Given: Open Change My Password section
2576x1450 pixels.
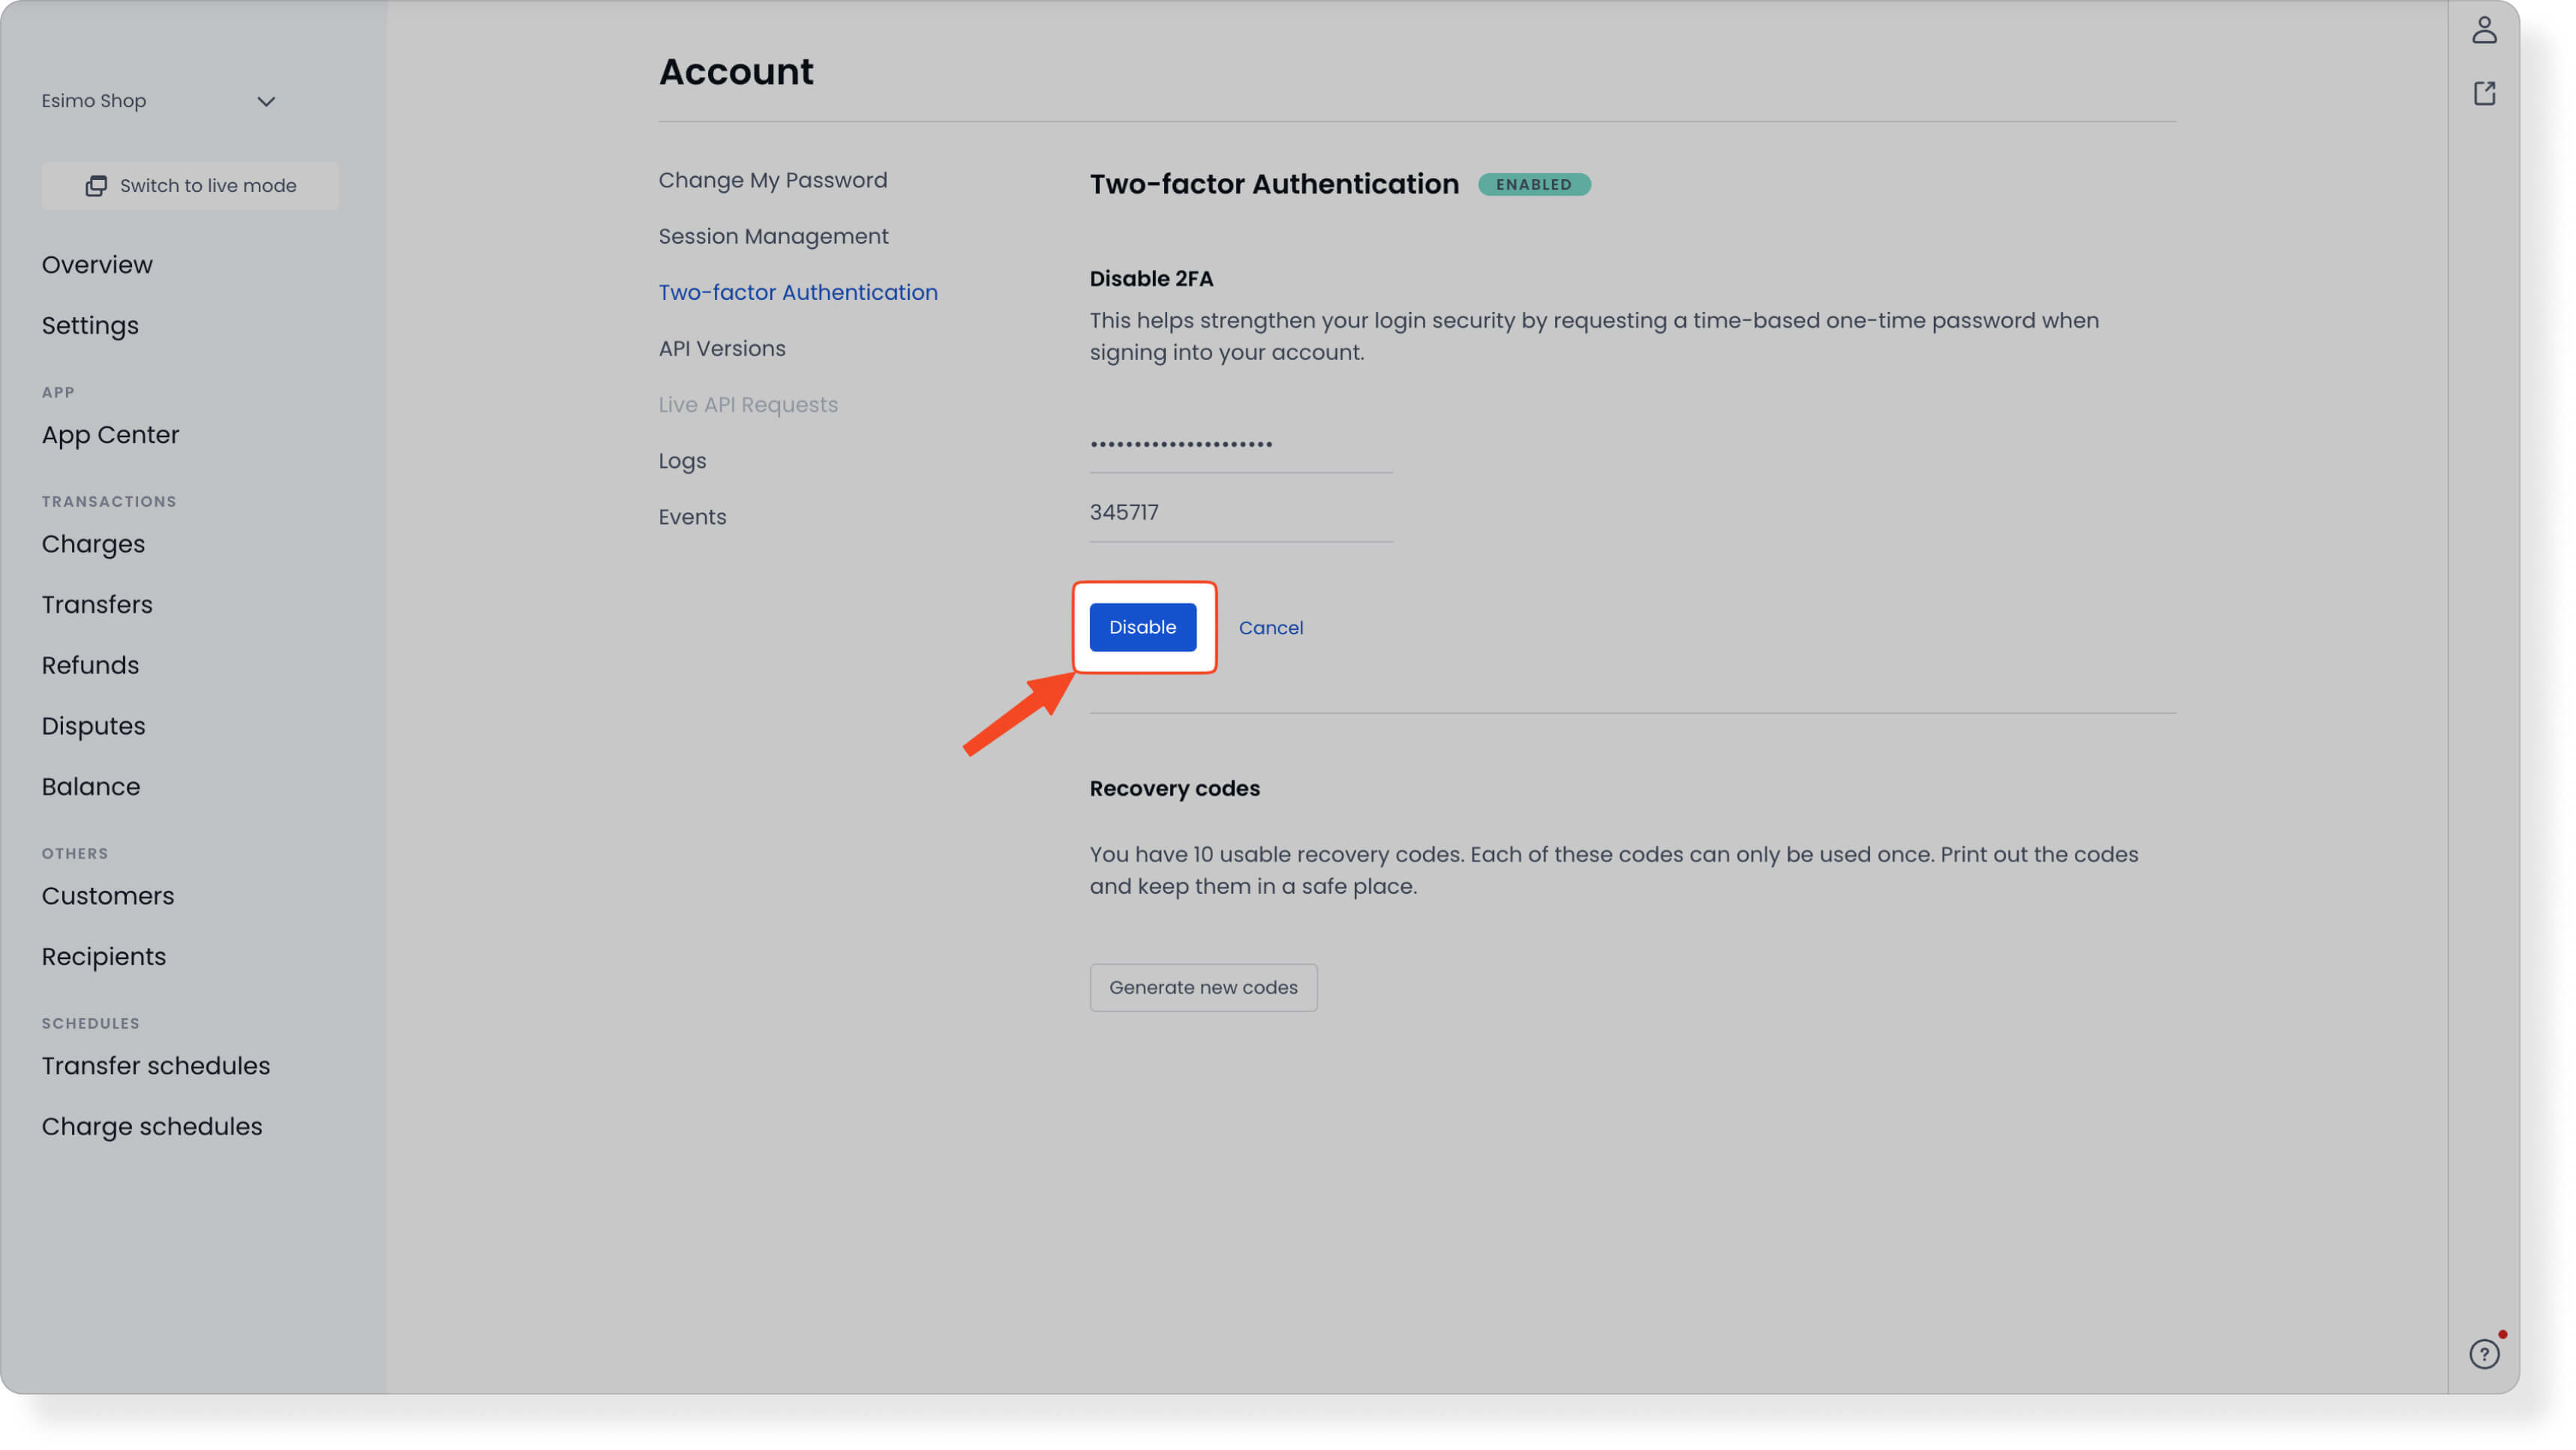Looking at the screenshot, I should click(x=772, y=180).
